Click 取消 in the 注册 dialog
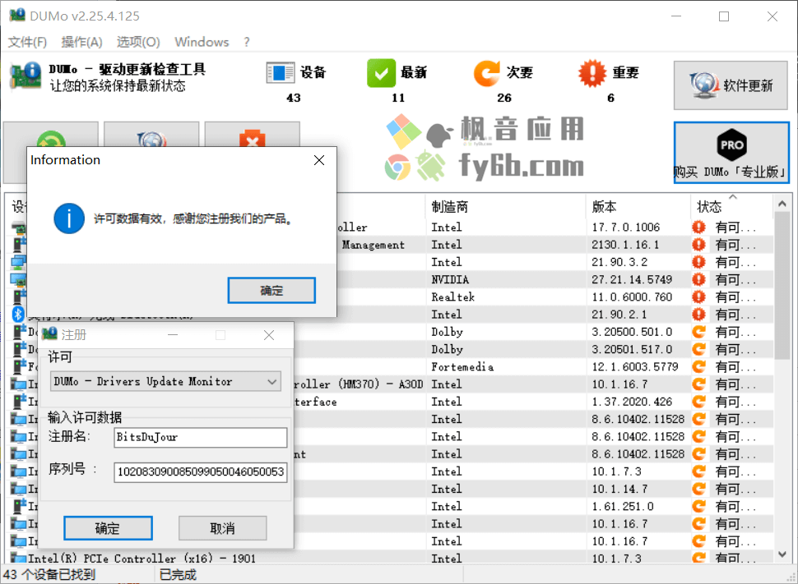 222,528
